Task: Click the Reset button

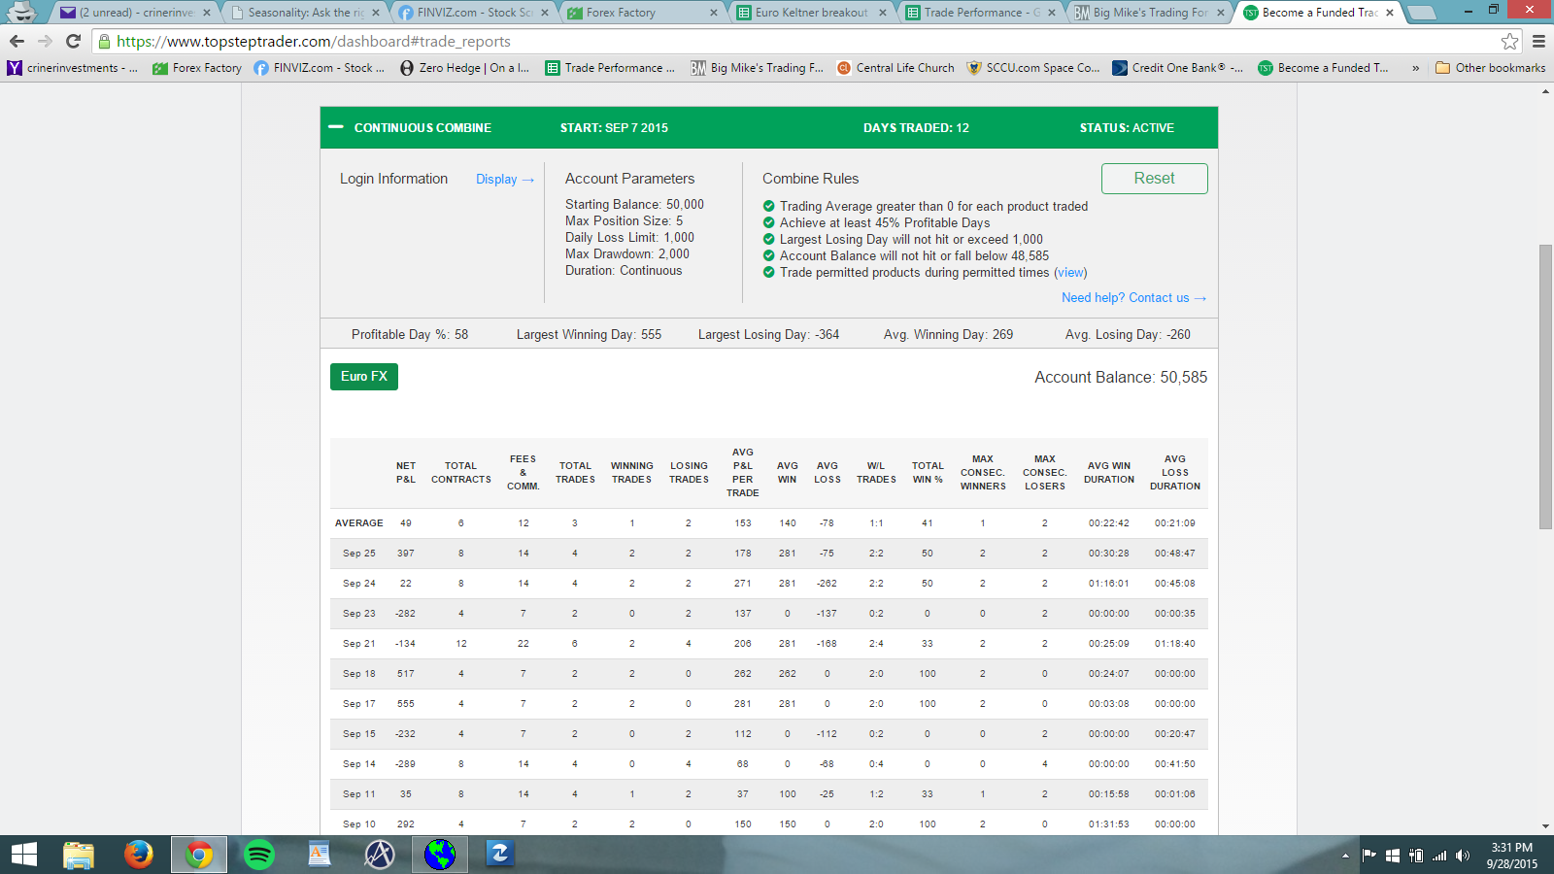Action: pyautogui.click(x=1154, y=179)
